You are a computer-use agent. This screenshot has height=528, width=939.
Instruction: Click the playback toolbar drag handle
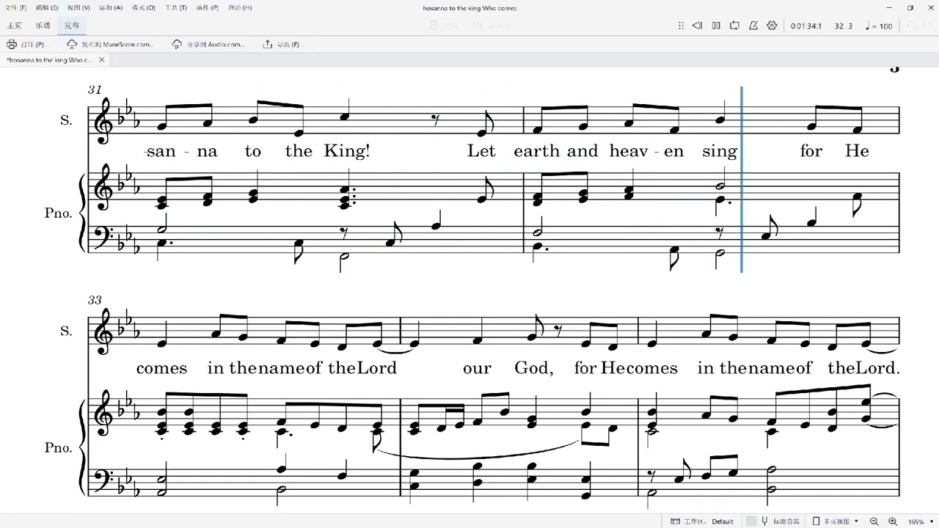coord(682,26)
